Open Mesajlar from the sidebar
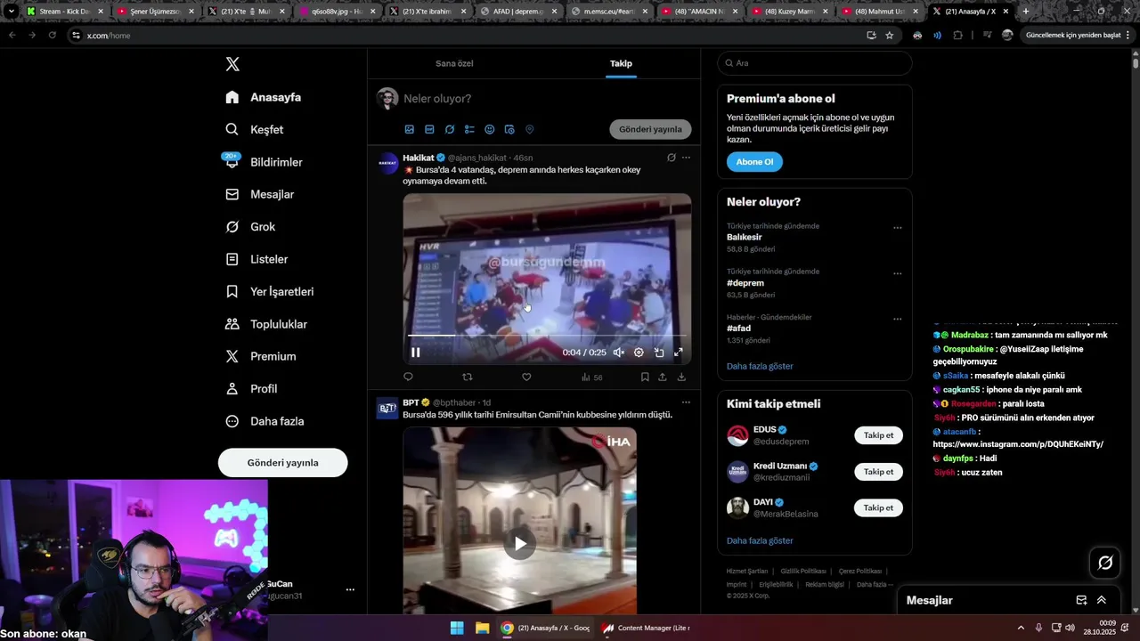Screen dimensions: 1140x641 click(260, 194)
